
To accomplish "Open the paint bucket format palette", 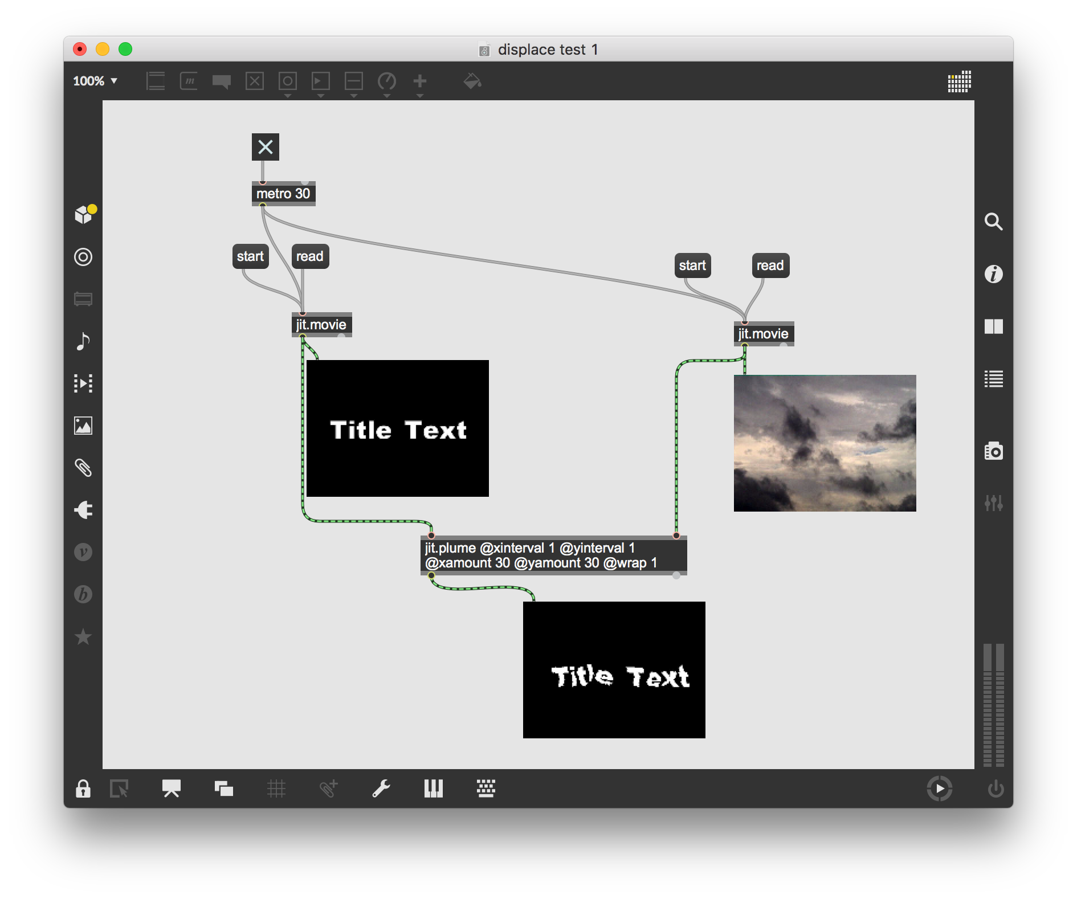I will tap(472, 81).
